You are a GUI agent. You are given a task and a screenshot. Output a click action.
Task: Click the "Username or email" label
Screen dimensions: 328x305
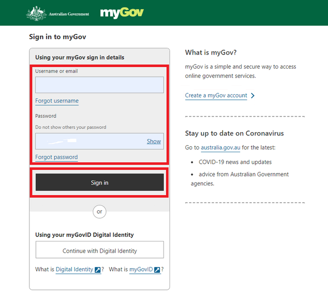[57, 71]
